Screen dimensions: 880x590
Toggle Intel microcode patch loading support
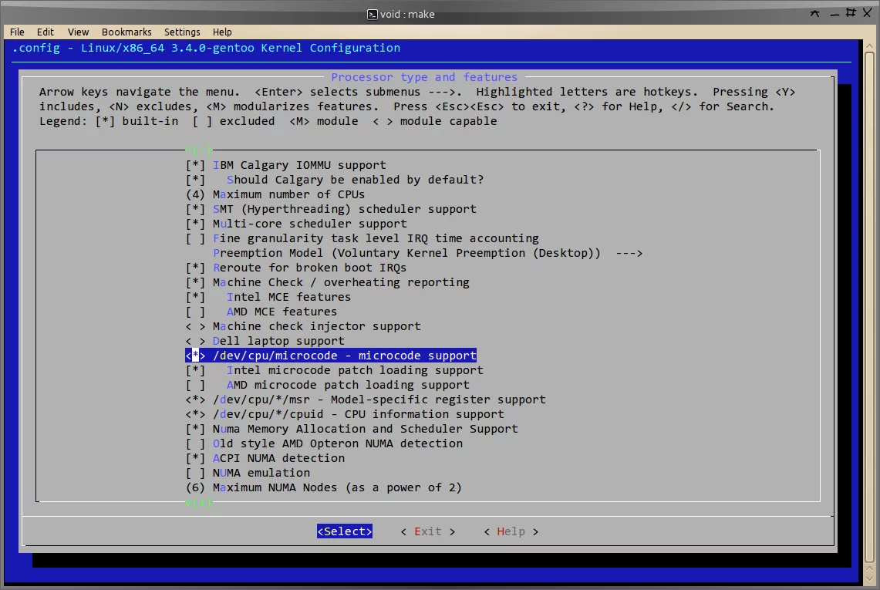click(x=195, y=370)
